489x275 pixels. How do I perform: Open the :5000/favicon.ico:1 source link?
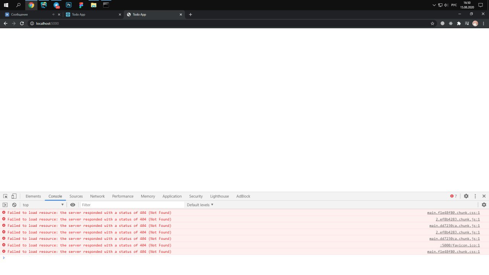click(460, 245)
